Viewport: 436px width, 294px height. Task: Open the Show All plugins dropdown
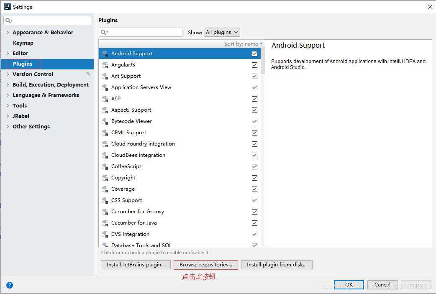[x=222, y=32]
